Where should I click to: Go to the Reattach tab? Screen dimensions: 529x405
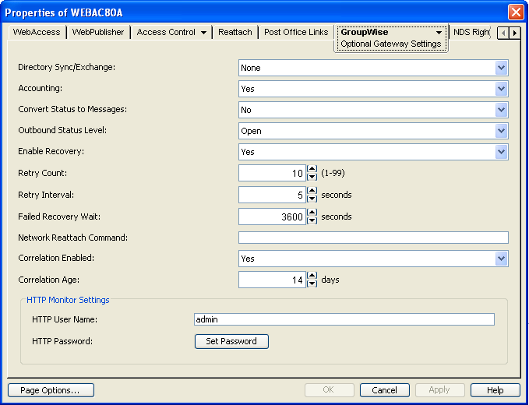tap(235, 33)
